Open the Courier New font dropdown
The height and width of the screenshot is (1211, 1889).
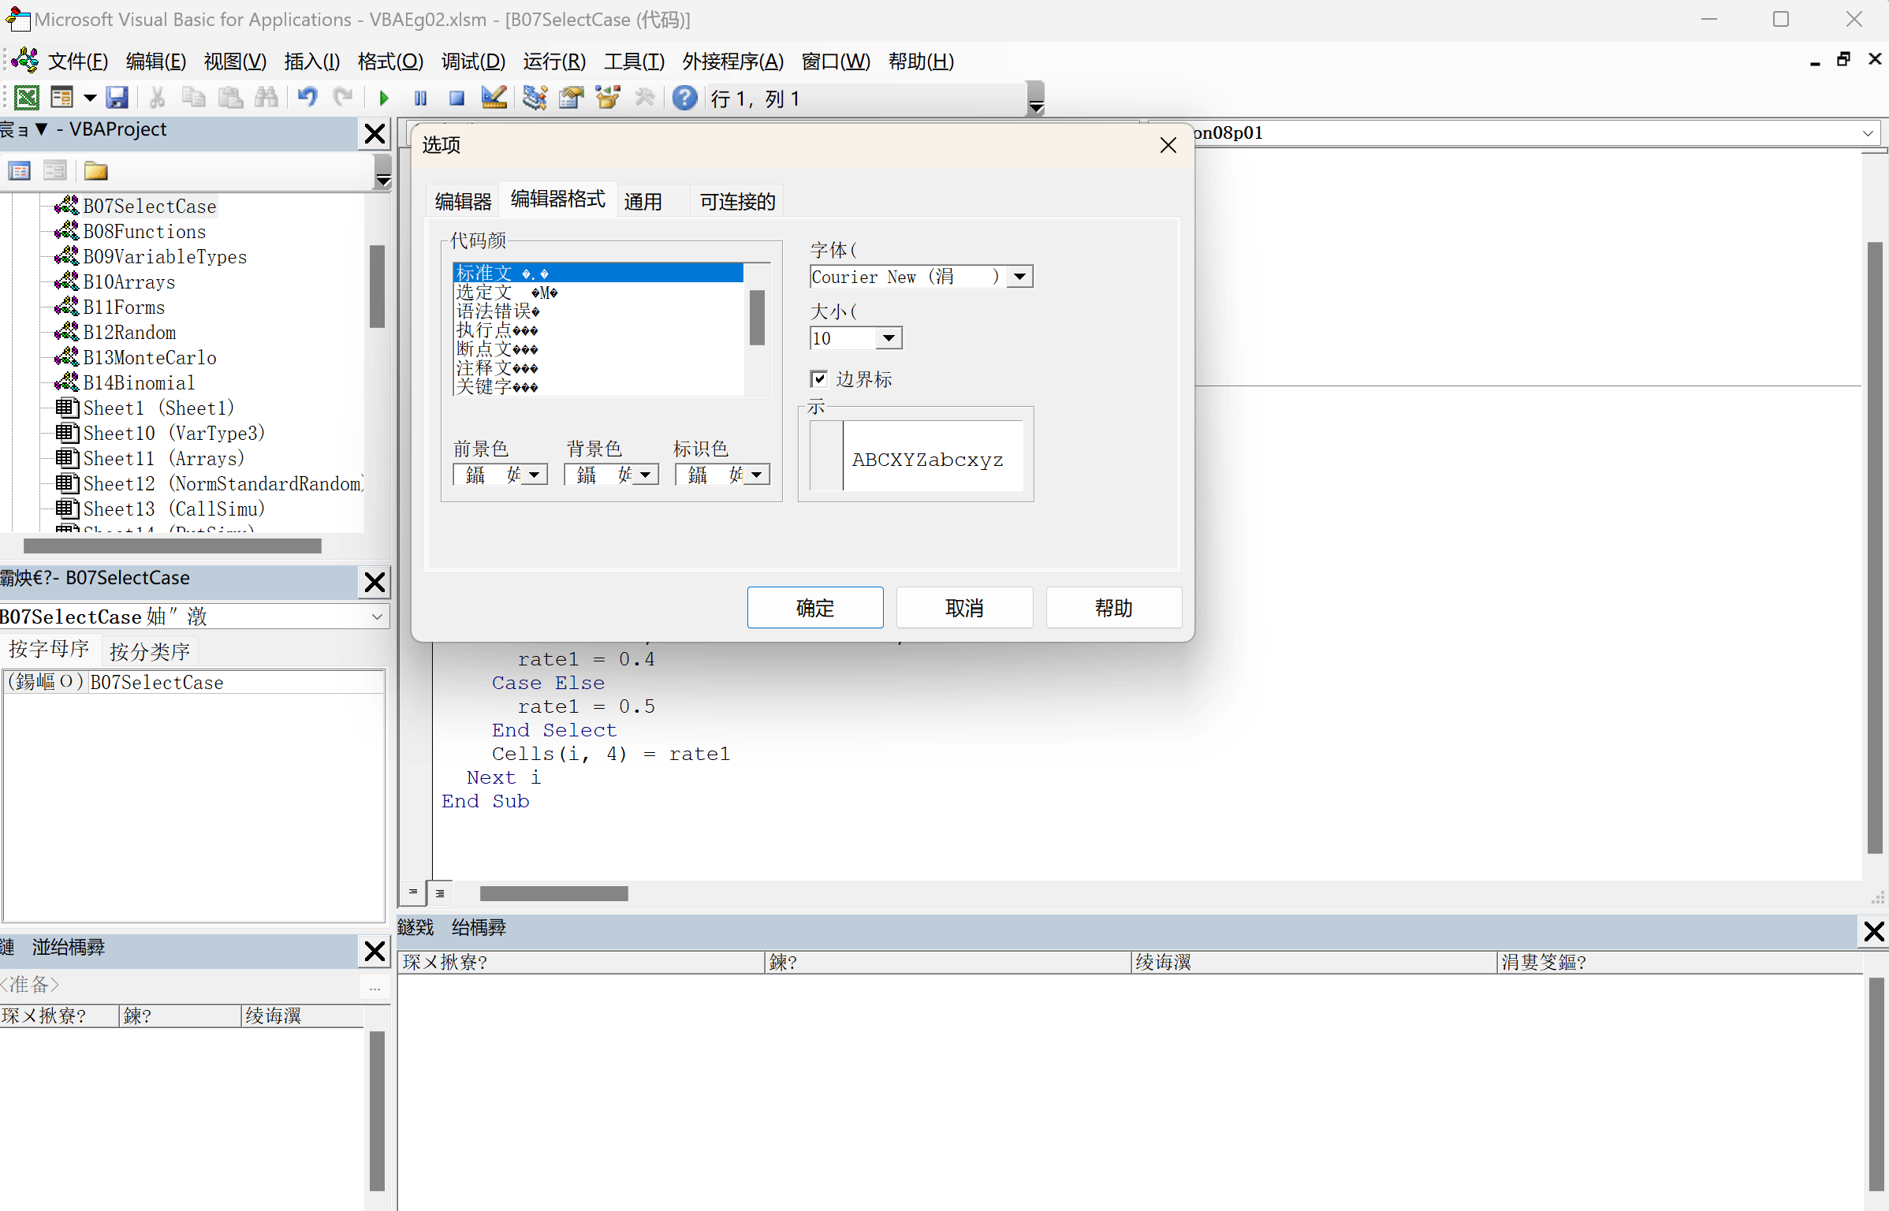[x=1019, y=277]
